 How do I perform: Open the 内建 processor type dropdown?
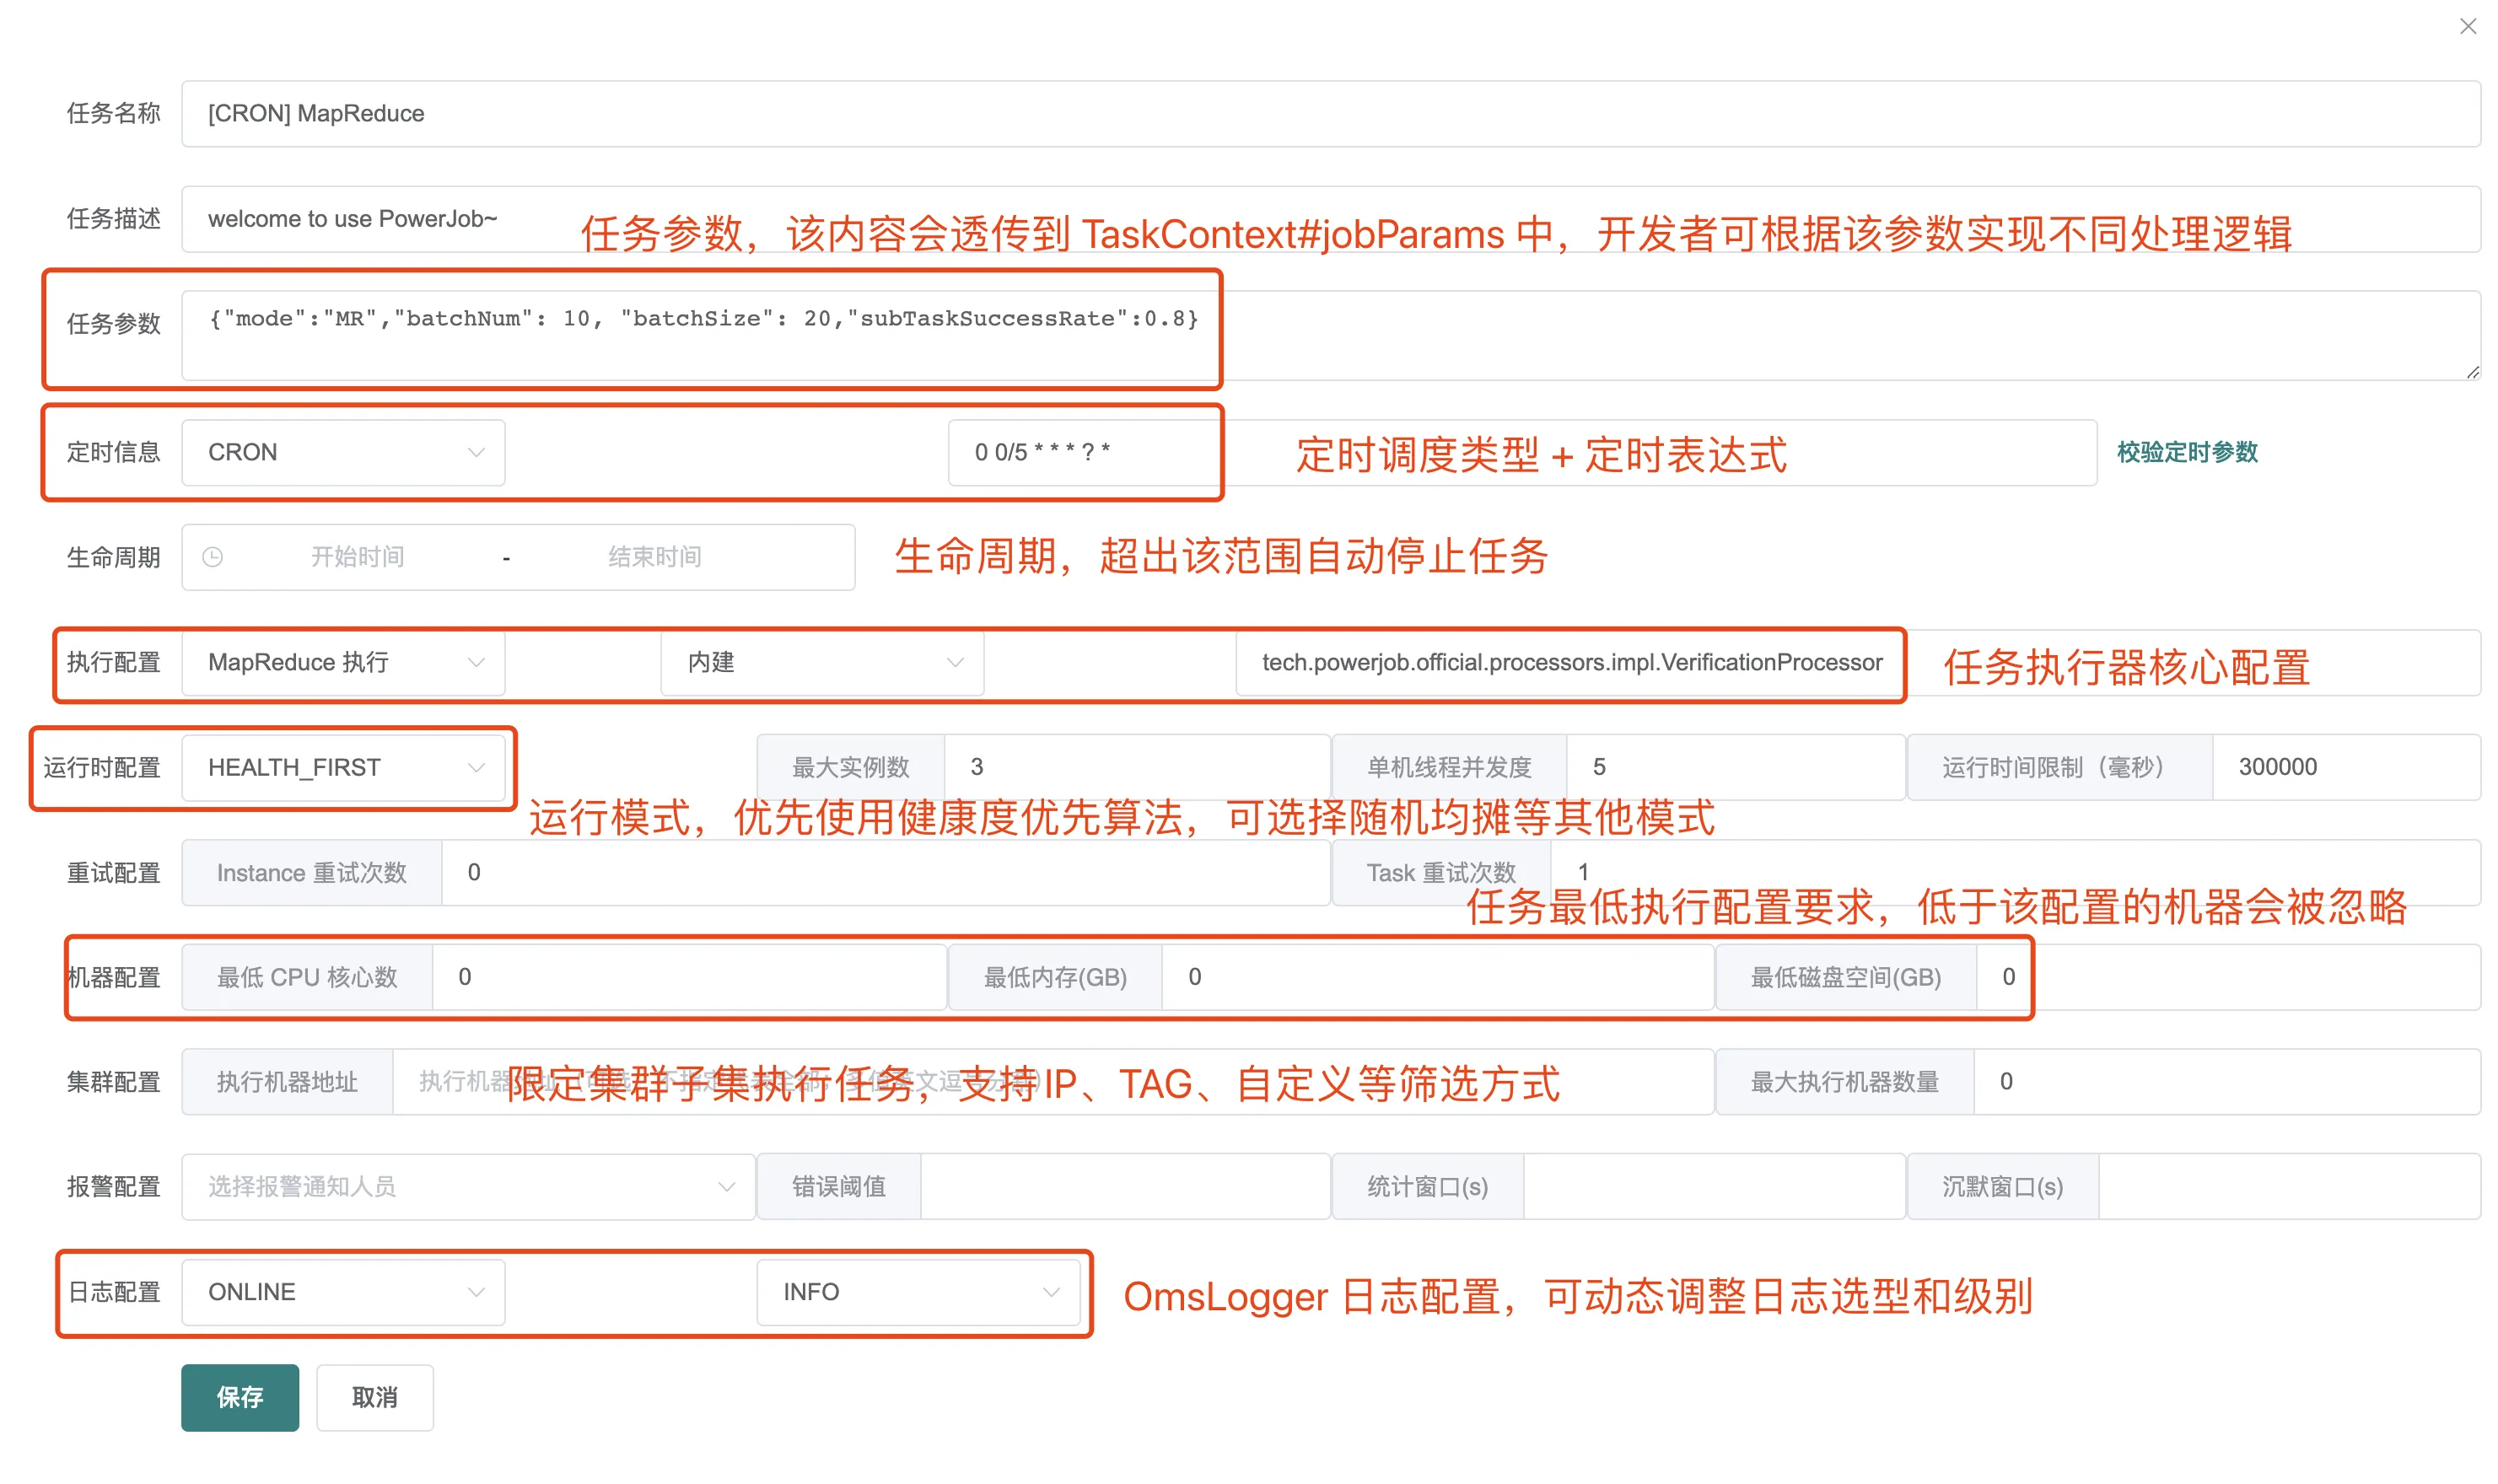821,662
